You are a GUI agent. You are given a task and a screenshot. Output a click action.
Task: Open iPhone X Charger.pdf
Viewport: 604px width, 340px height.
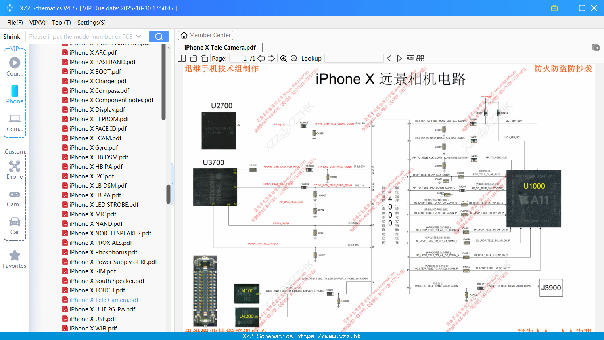(98, 81)
